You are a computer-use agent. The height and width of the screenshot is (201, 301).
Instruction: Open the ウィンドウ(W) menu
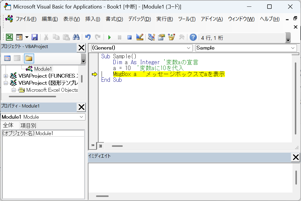(x=241, y=19)
